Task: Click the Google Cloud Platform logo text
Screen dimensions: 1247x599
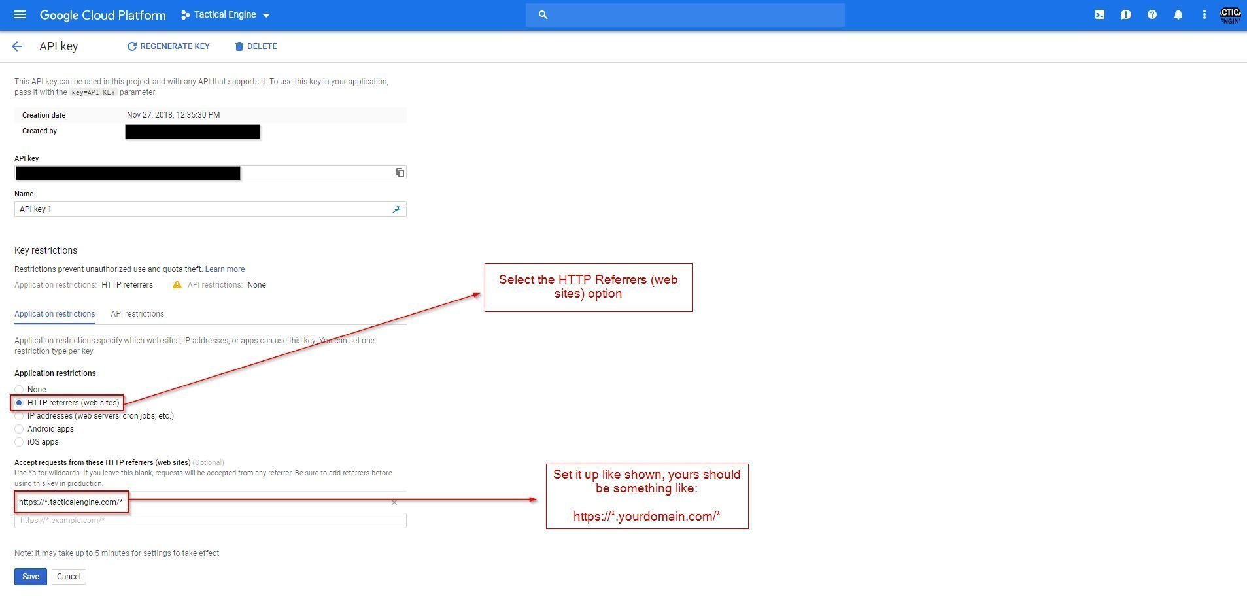Action: 103,15
